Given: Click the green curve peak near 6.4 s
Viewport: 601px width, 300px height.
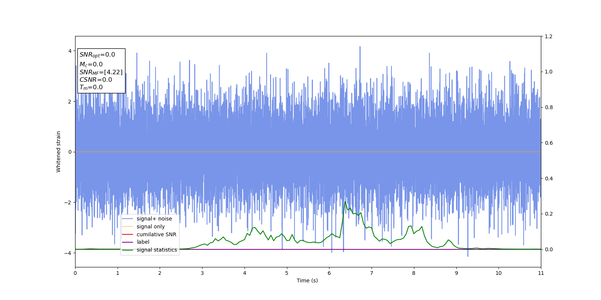Looking at the screenshot, I should 345,202.
